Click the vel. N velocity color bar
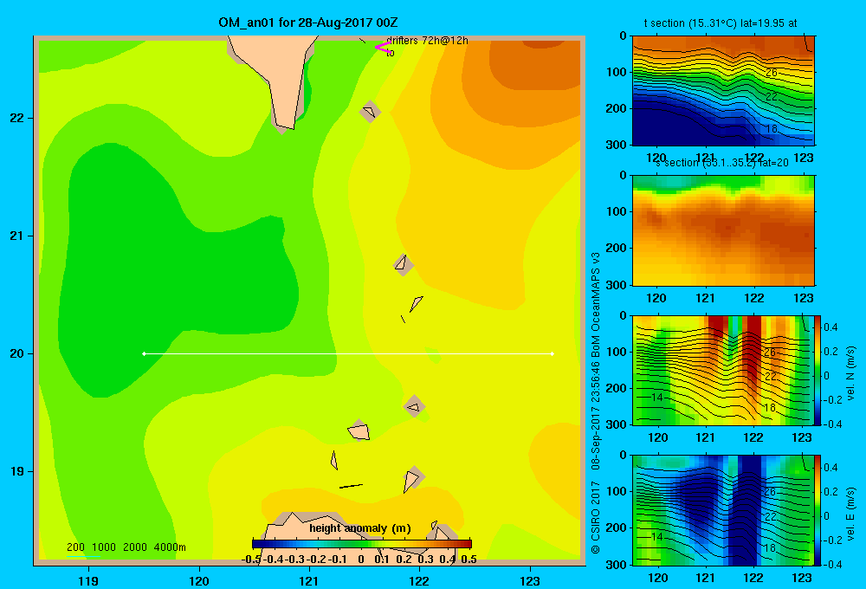The image size is (866, 589). (x=818, y=370)
